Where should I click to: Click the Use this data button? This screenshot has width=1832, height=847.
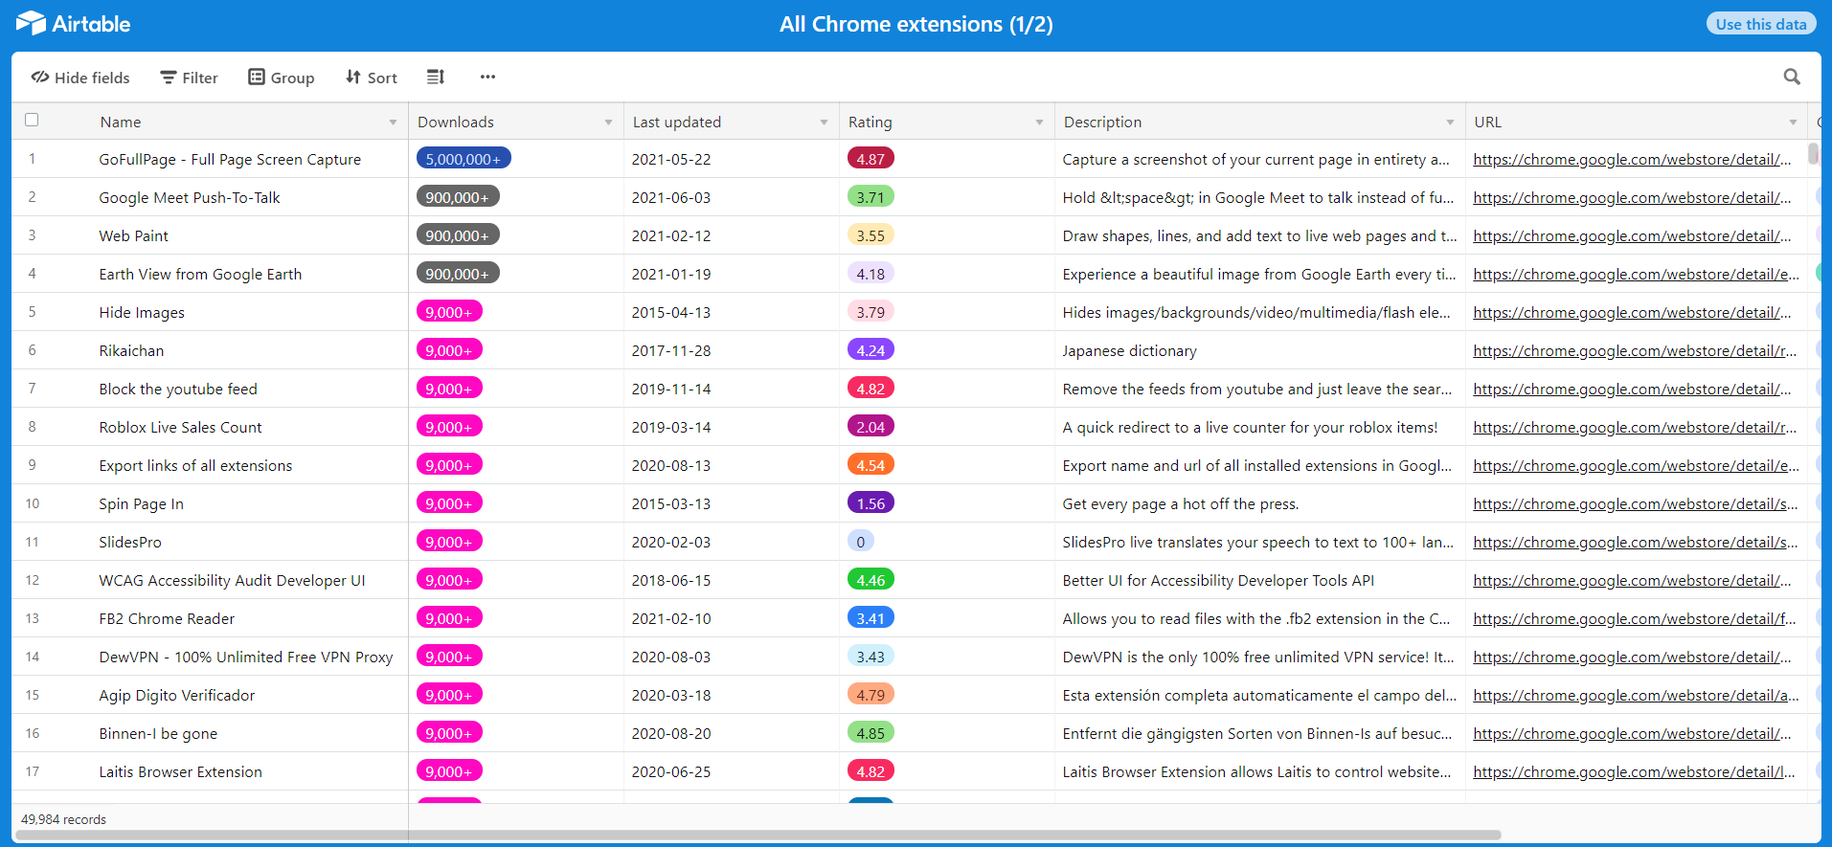pyautogui.click(x=1760, y=24)
